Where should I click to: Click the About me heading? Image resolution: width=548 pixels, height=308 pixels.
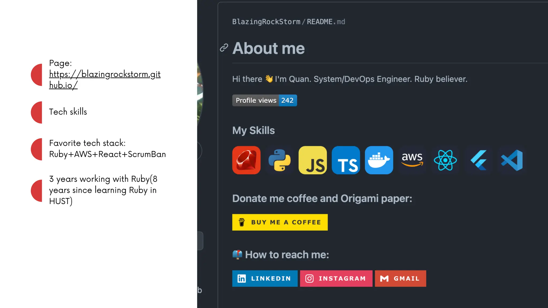coord(268,48)
